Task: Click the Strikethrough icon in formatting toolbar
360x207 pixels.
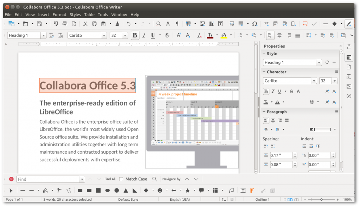Action: click(x=167, y=35)
